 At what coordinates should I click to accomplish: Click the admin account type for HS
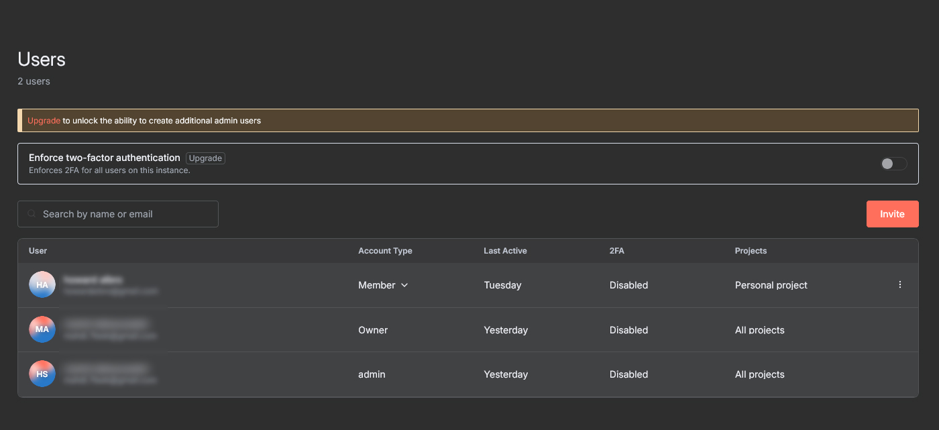pos(372,374)
